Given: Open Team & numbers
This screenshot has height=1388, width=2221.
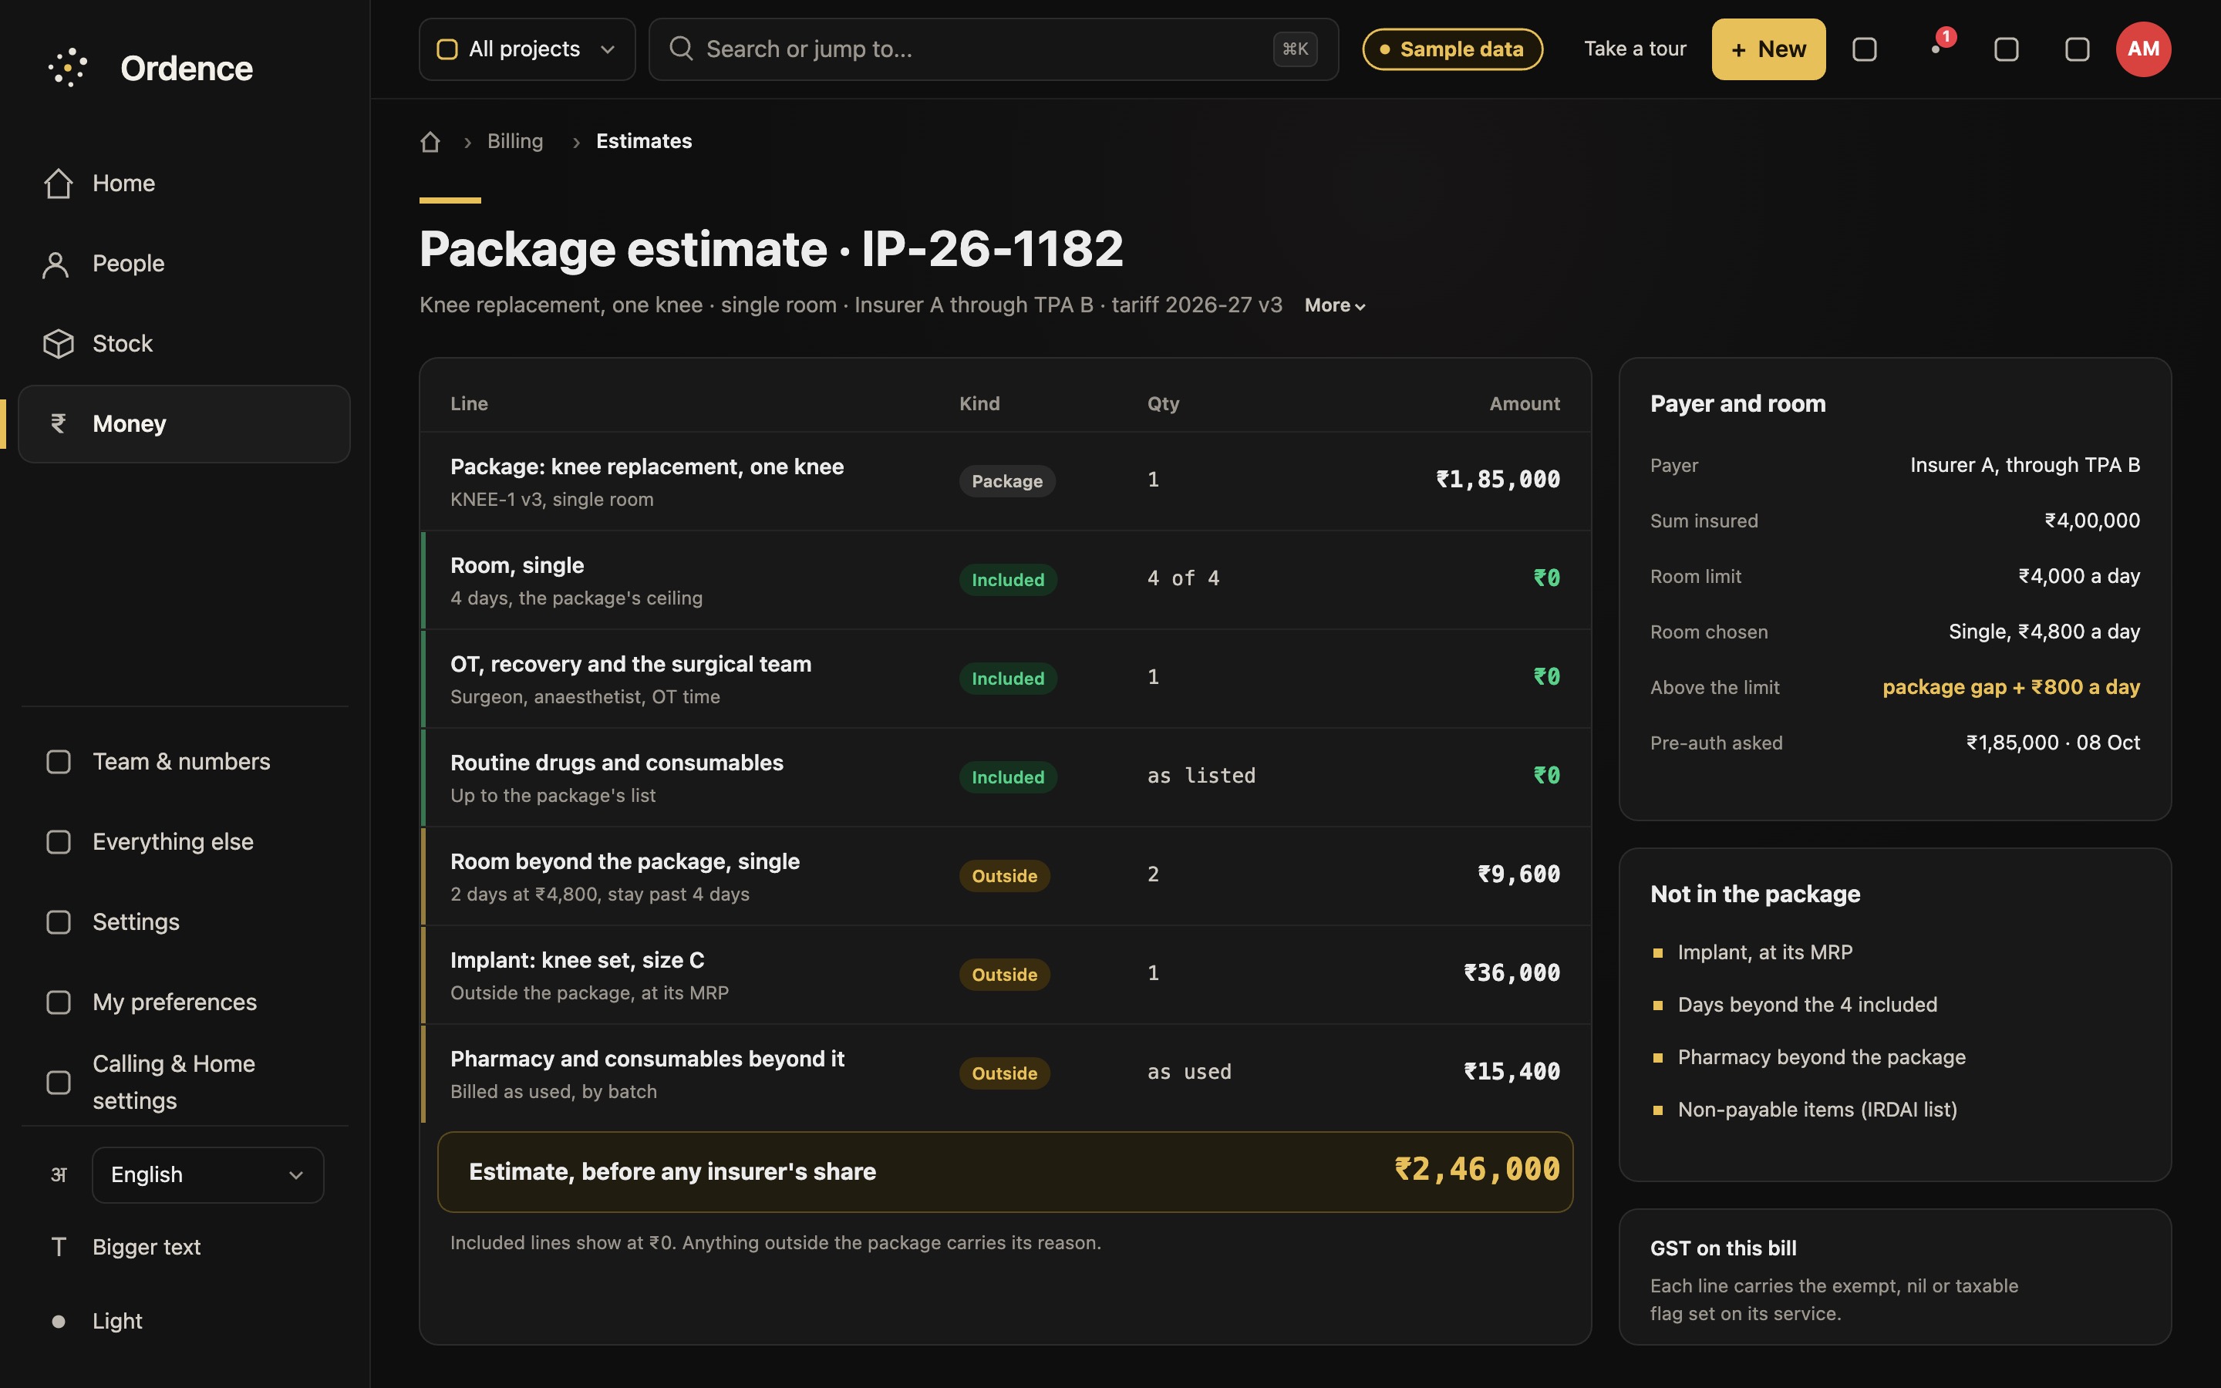Looking at the screenshot, I should 184,762.
